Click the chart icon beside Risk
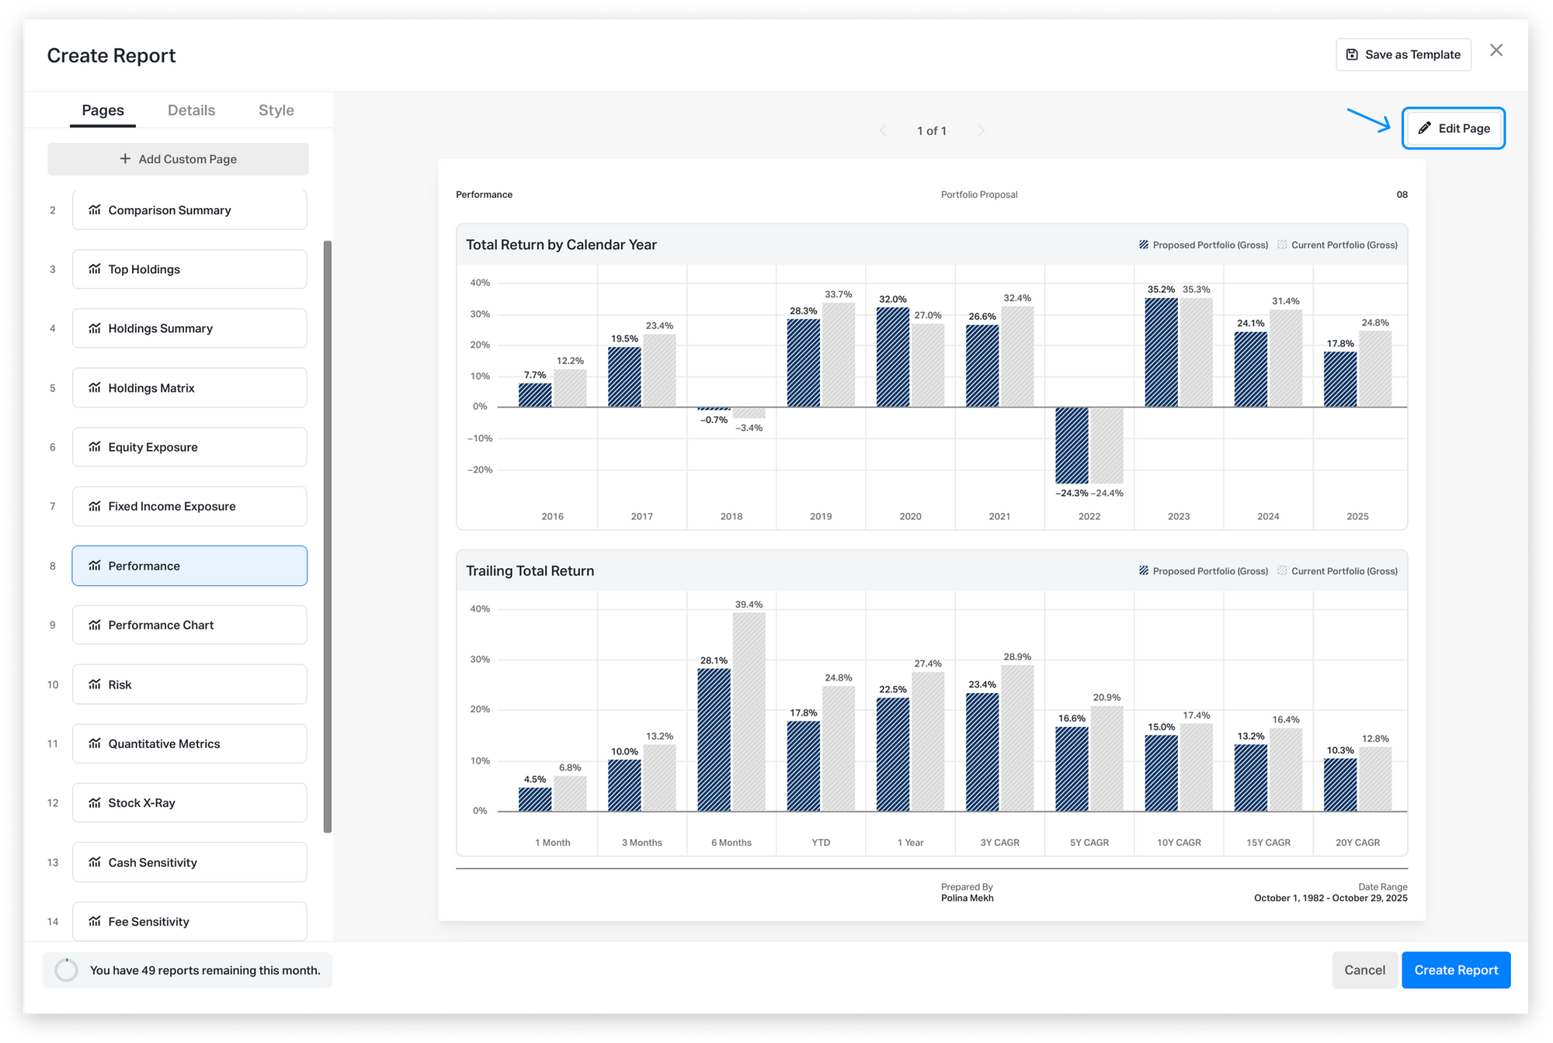1553x1043 pixels. point(95,684)
